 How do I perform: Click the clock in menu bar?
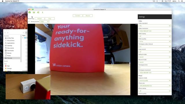tap(168, 1)
